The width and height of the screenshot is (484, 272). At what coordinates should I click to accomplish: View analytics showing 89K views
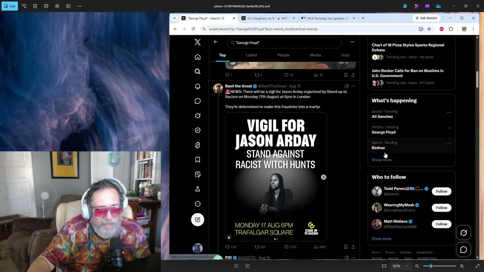pos(320,247)
